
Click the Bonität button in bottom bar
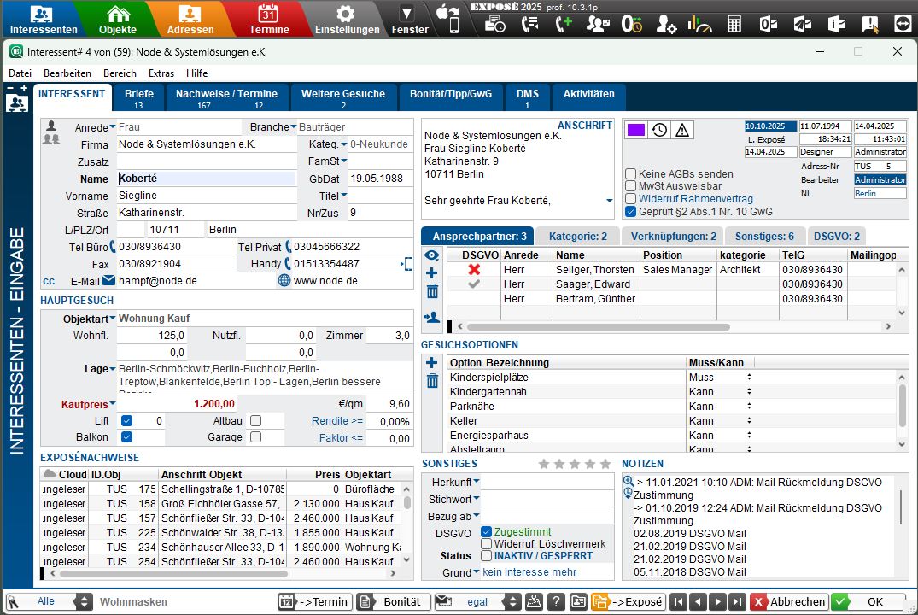point(393,601)
